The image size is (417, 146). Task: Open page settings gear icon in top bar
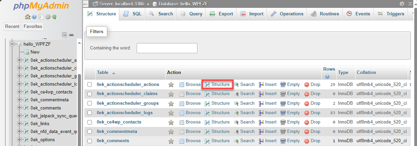click(x=402, y=4)
